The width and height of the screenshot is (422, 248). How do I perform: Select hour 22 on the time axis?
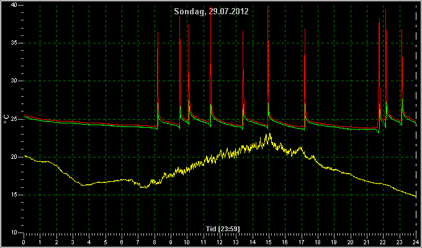point(383,242)
